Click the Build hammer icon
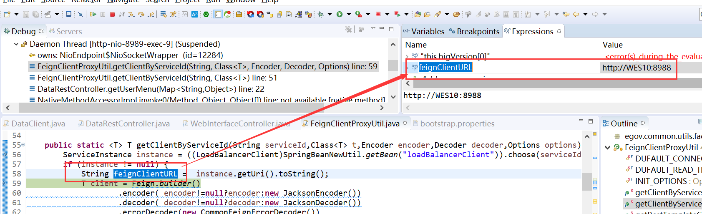702x214 pixels. [x=48, y=14]
